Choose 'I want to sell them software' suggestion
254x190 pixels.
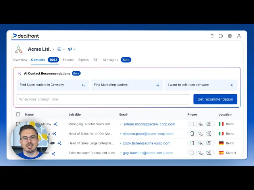pos(201,85)
